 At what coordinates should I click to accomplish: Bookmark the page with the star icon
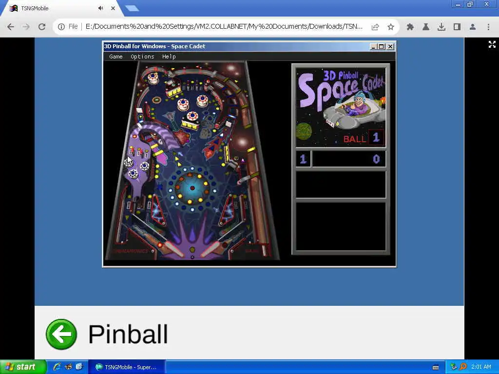(391, 27)
